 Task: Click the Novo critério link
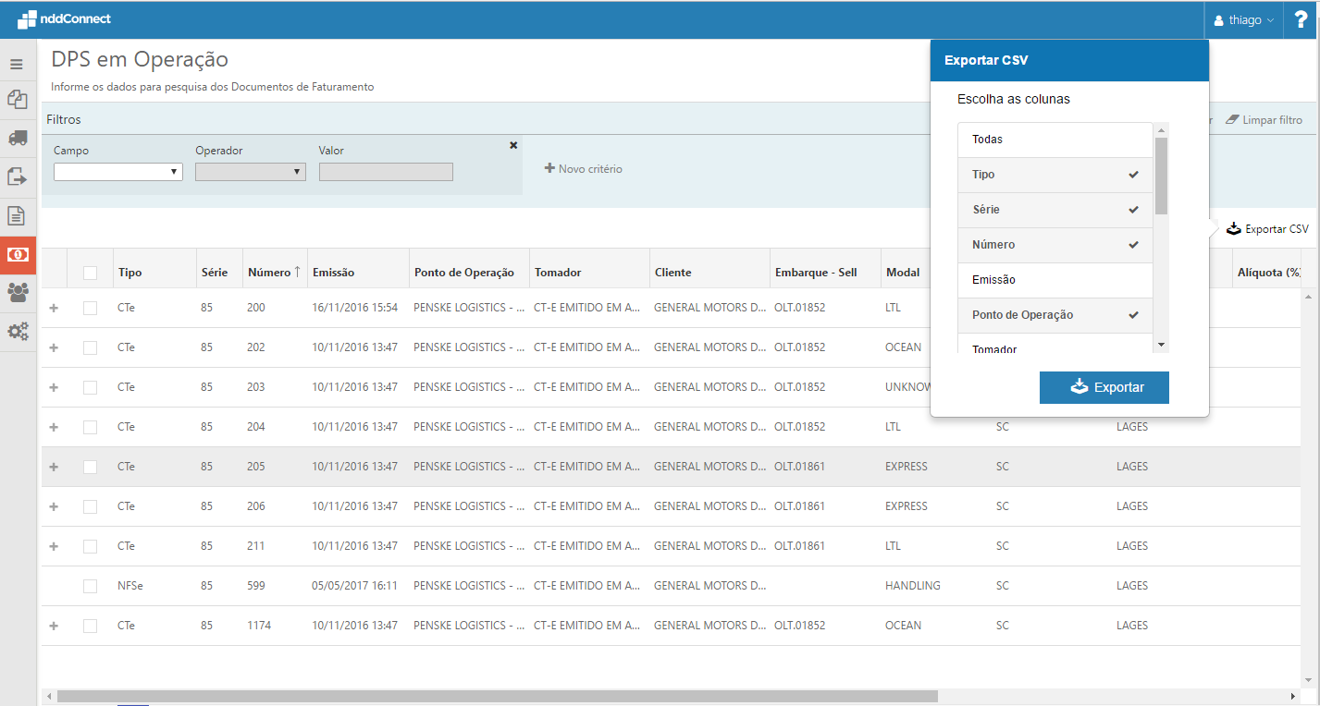tap(584, 169)
